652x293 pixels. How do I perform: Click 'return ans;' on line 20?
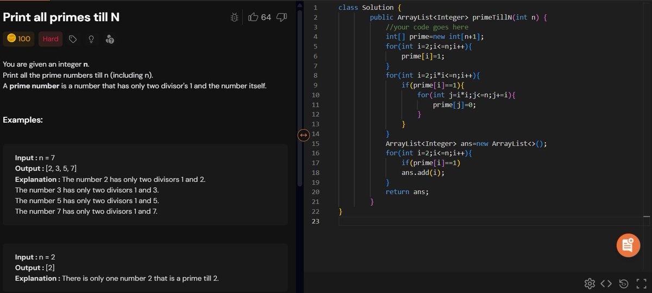pyautogui.click(x=407, y=192)
